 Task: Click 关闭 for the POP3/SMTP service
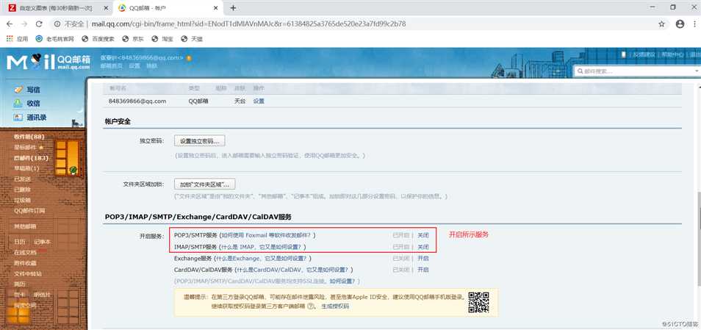coord(423,235)
